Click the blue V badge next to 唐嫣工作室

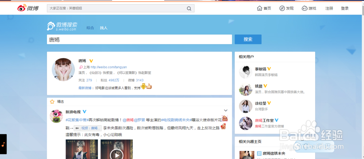tap(277, 121)
